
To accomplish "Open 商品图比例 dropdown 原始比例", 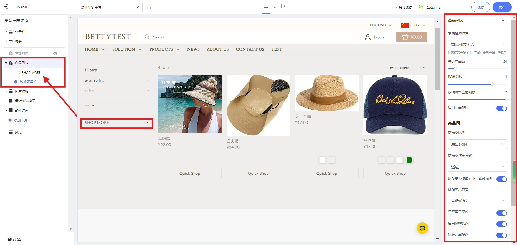I will pyautogui.click(x=477, y=144).
